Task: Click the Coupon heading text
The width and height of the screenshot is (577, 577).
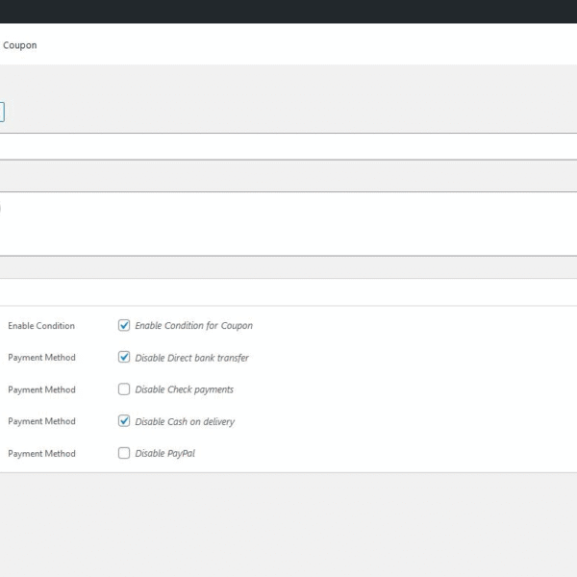Action: [x=20, y=45]
